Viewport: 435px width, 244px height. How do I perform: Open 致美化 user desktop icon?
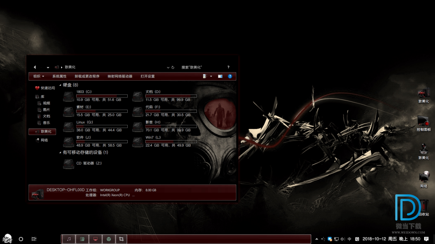tap(424, 152)
